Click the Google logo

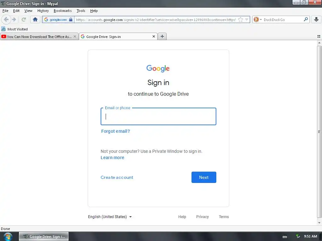[158, 68]
